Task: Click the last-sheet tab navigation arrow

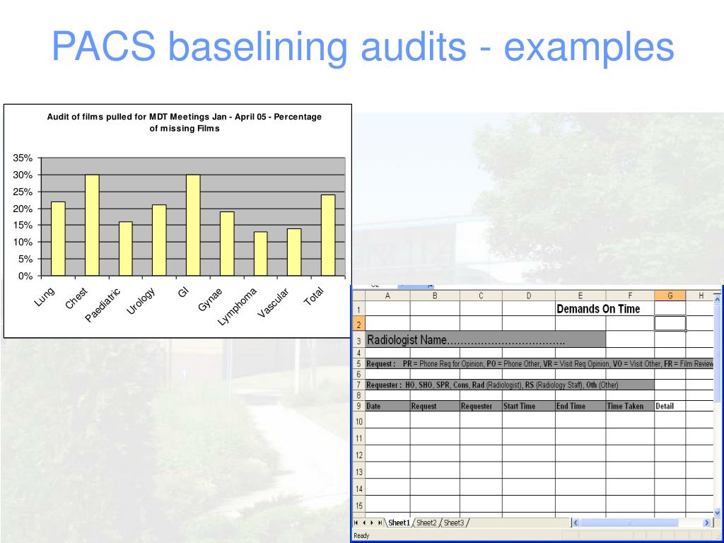Action: [380, 522]
